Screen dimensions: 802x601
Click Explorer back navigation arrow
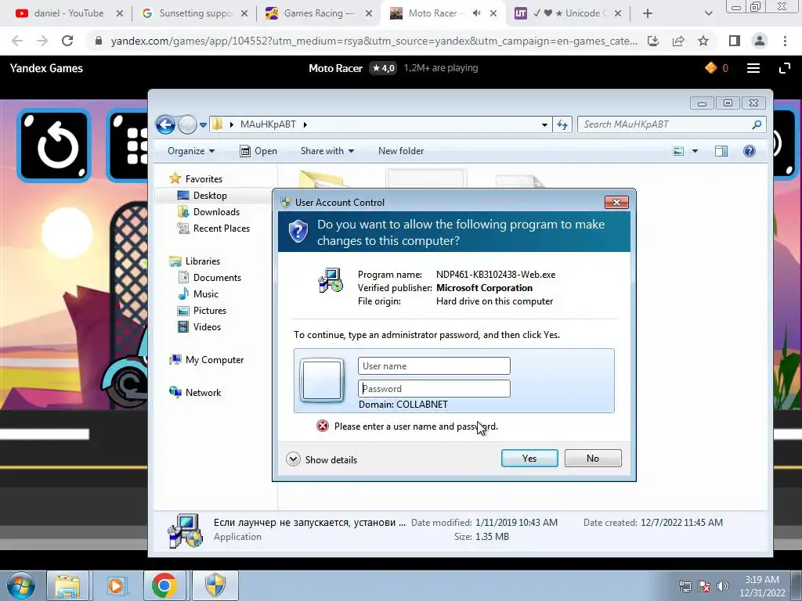[x=166, y=124]
